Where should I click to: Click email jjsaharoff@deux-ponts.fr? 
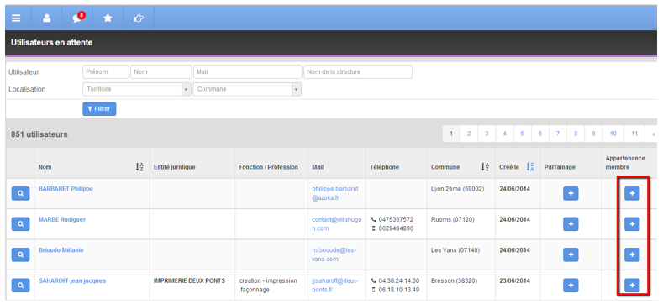[x=335, y=286]
